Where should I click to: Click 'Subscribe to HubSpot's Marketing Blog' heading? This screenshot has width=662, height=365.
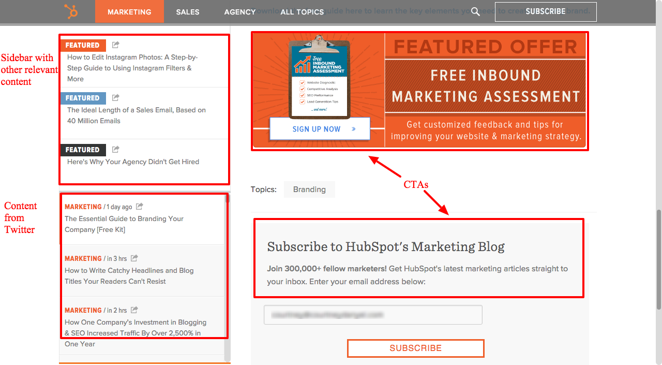[x=386, y=246]
